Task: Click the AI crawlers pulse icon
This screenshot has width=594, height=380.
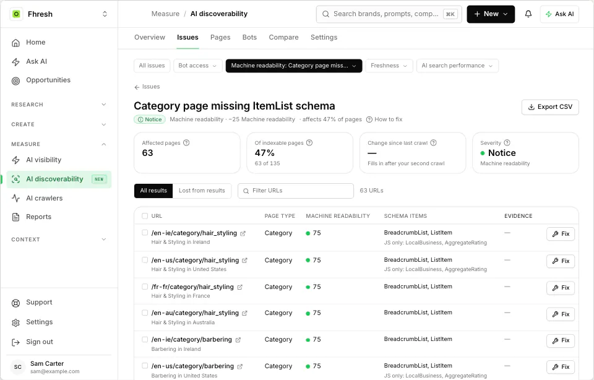Action: (15, 198)
